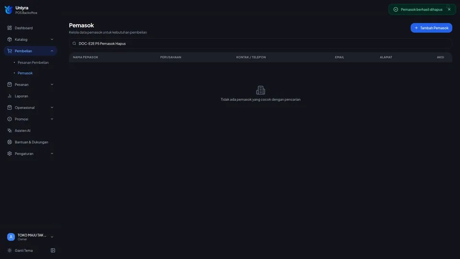Click the PERUSAHAAN column header
Screen dimensions: 460x259
pyautogui.click(x=171, y=57)
